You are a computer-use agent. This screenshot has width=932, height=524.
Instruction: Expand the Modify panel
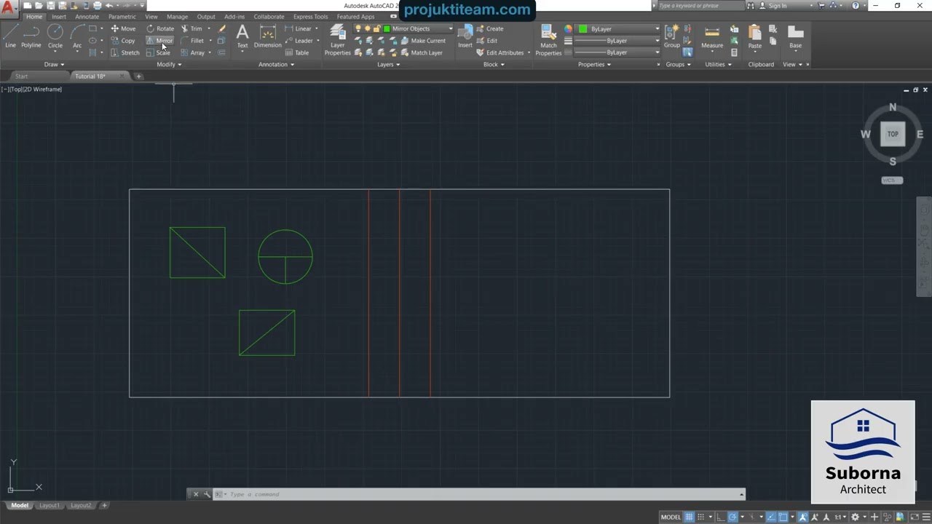click(169, 64)
